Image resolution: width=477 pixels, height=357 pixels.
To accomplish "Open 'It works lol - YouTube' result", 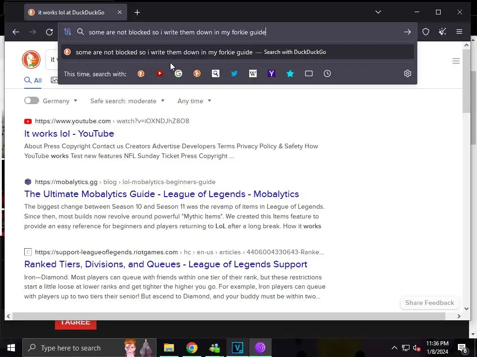I will tap(69, 133).
